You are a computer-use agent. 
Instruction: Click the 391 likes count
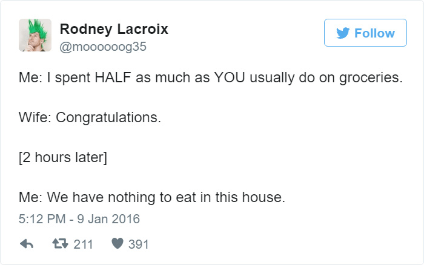pos(139,244)
